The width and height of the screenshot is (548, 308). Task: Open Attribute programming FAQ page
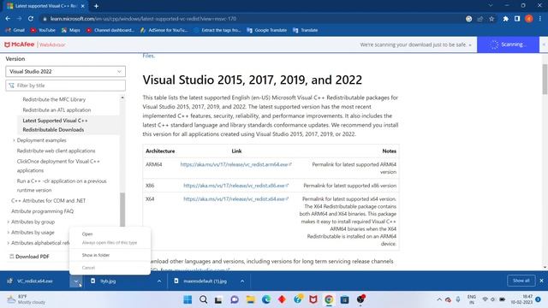(42, 211)
